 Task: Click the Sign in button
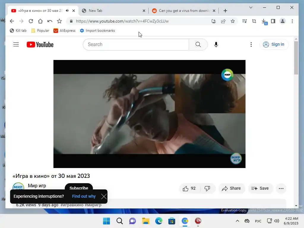(274, 45)
